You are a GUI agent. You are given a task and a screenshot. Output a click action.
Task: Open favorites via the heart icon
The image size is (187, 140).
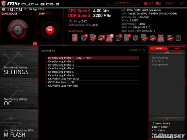coord(158,3)
